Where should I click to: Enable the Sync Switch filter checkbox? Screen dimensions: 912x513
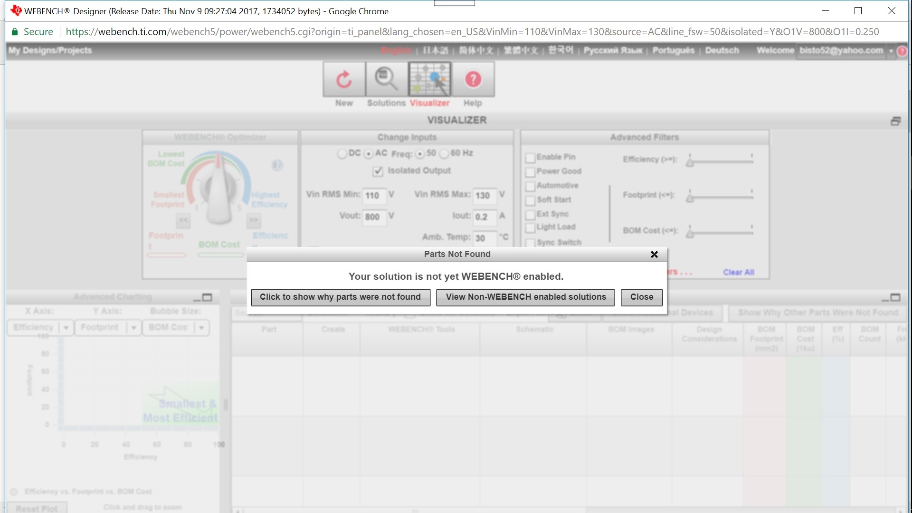tap(530, 243)
